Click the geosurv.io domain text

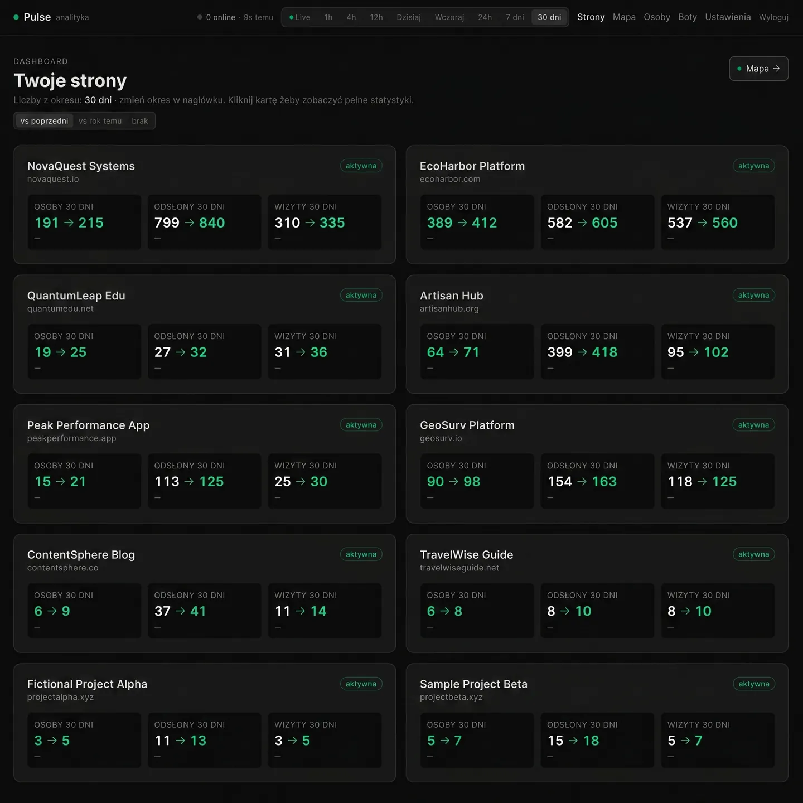tap(441, 438)
